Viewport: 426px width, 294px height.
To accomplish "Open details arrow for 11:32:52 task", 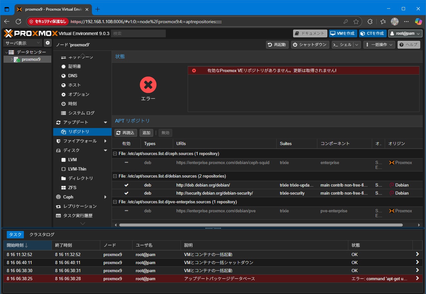I will point(417,254).
